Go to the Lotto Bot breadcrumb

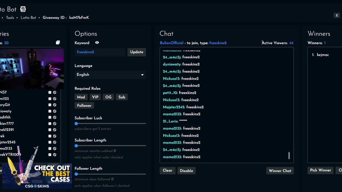pos(28,18)
